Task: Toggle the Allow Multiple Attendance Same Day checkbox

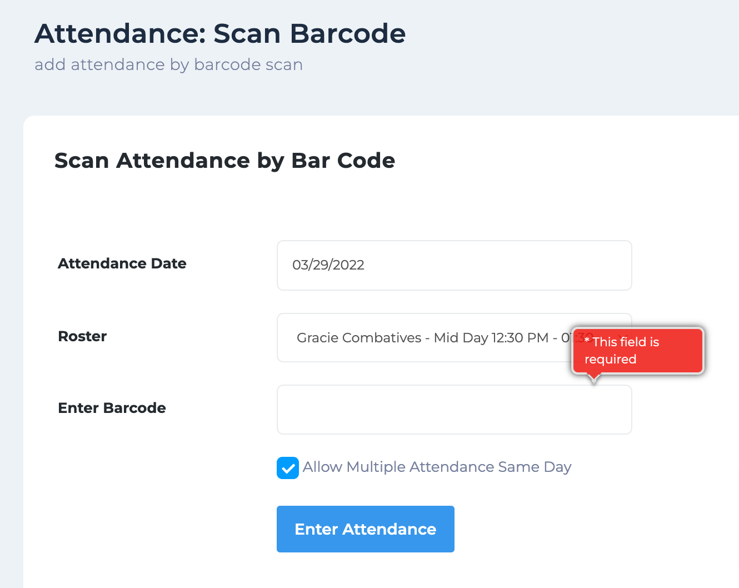Action: coord(287,467)
